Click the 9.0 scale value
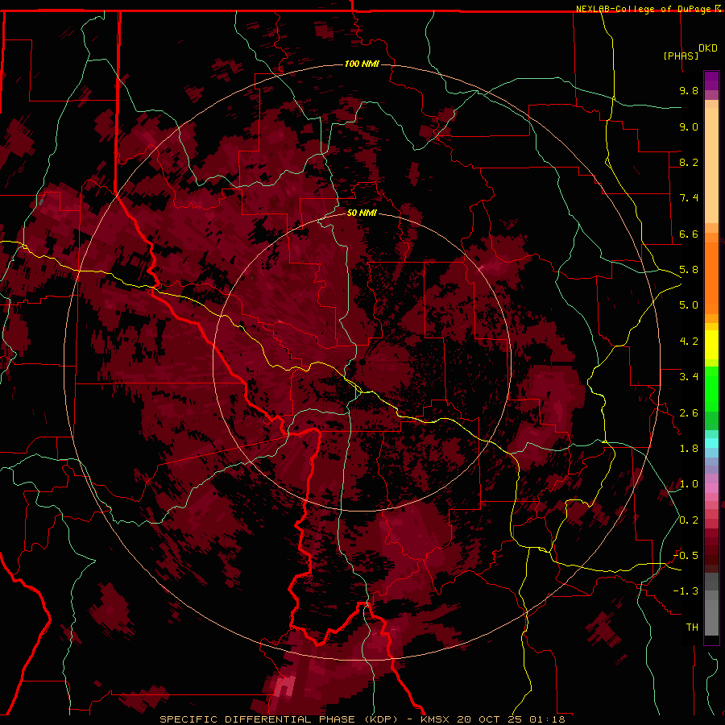This screenshot has height=725, width=725. click(689, 126)
